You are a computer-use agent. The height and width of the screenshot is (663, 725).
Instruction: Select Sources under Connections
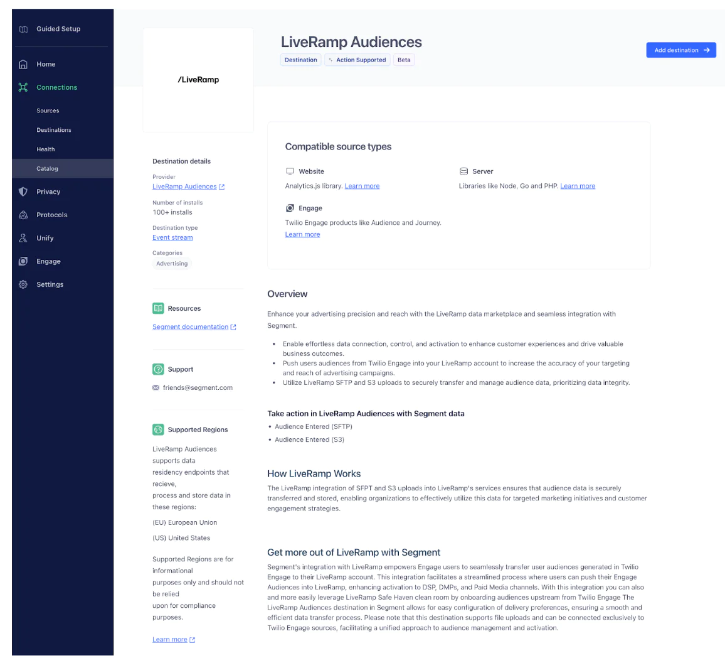48,110
